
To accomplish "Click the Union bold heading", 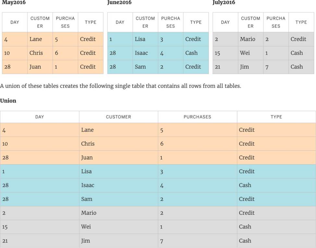I will tap(8, 101).
